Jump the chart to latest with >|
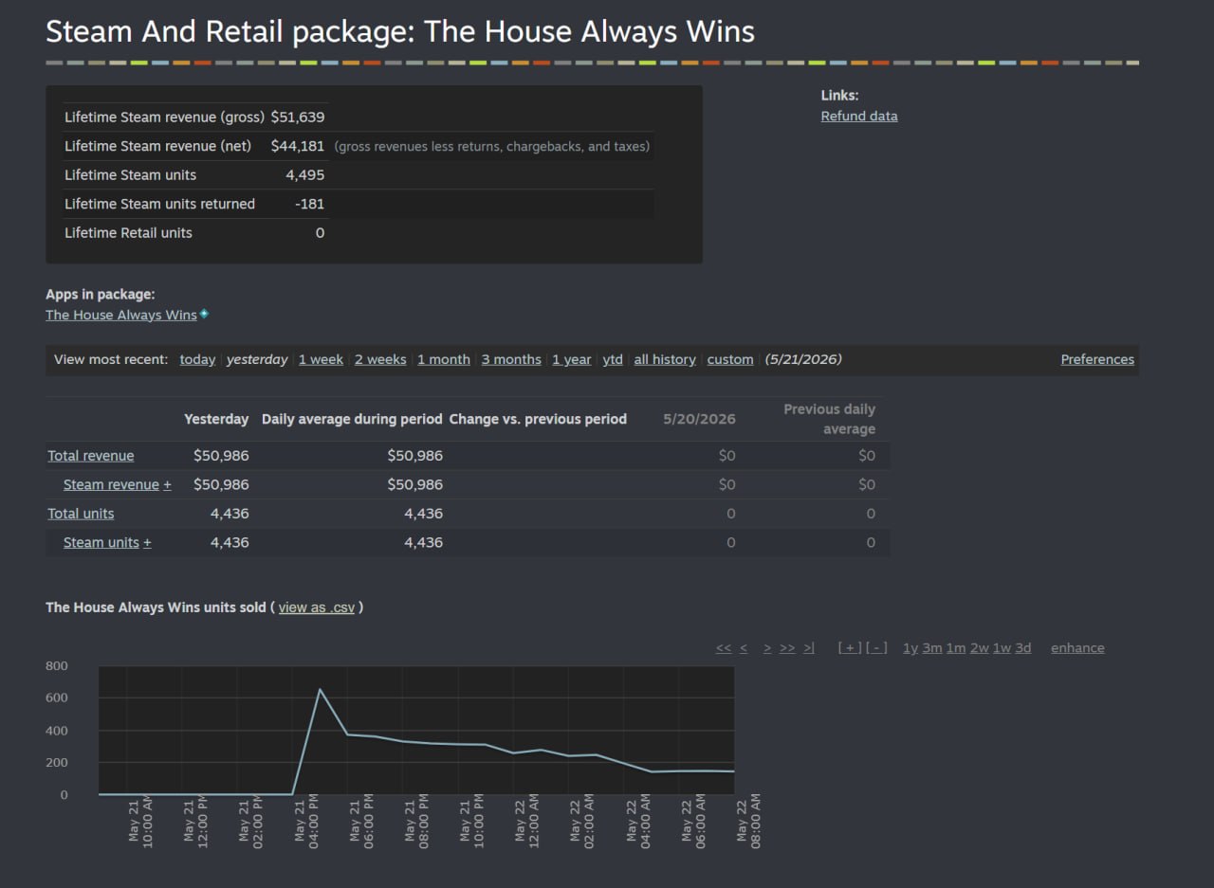The image size is (1214, 888). point(808,648)
